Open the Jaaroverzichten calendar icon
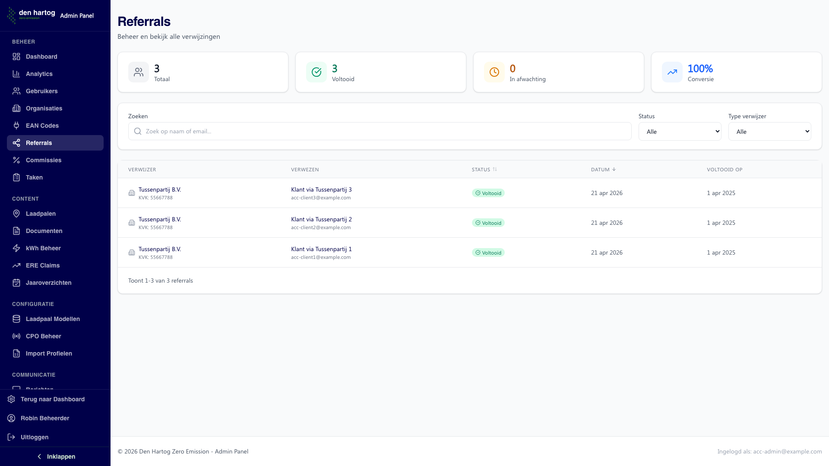The width and height of the screenshot is (829, 466). coord(16,283)
